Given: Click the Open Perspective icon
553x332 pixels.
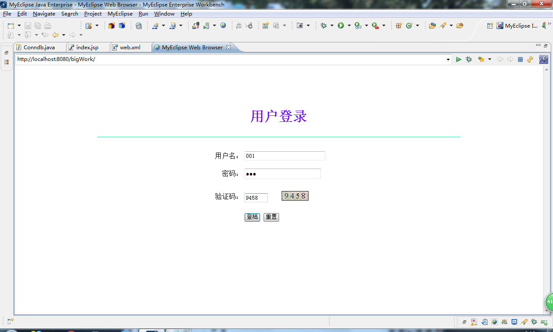Looking at the screenshot, I should (x=490, y=26).
